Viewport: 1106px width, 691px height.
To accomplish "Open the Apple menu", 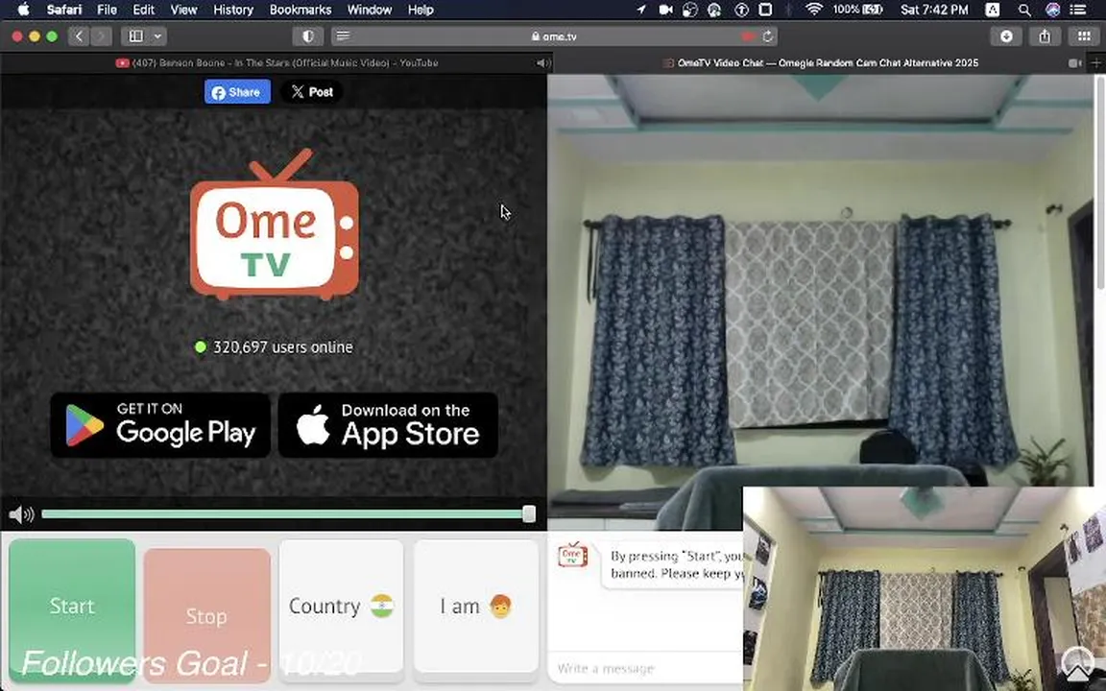I will [23, 10].
